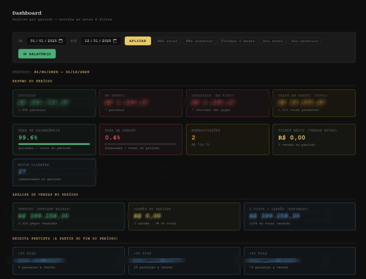Click the start date input 01/01/2025
This screenshot has height=279, width=366.
[x=46, y=41]
